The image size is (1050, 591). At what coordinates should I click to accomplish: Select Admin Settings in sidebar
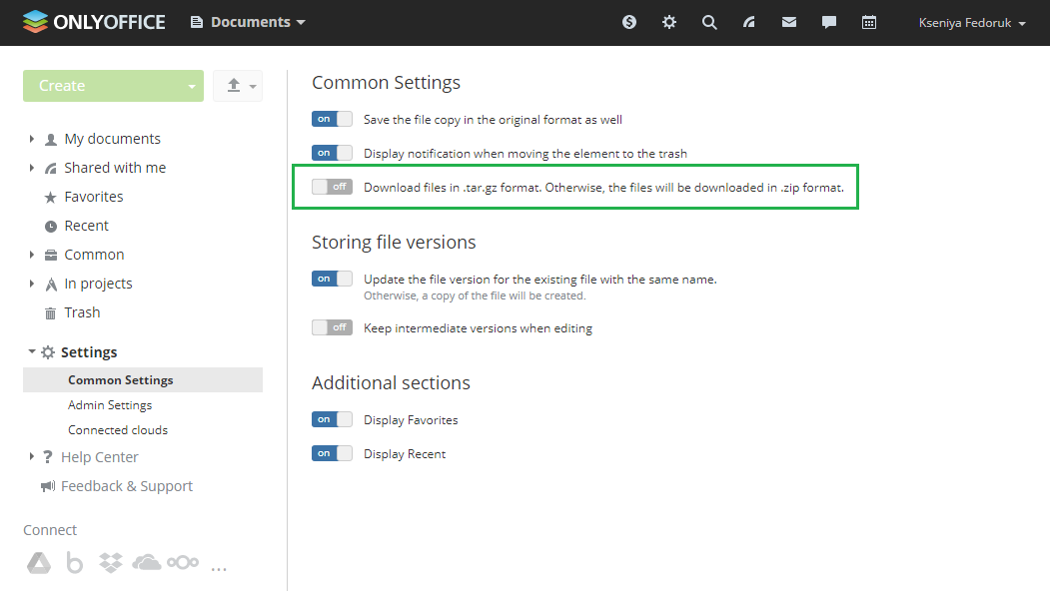pyautogui.click(x=110, y=405)
